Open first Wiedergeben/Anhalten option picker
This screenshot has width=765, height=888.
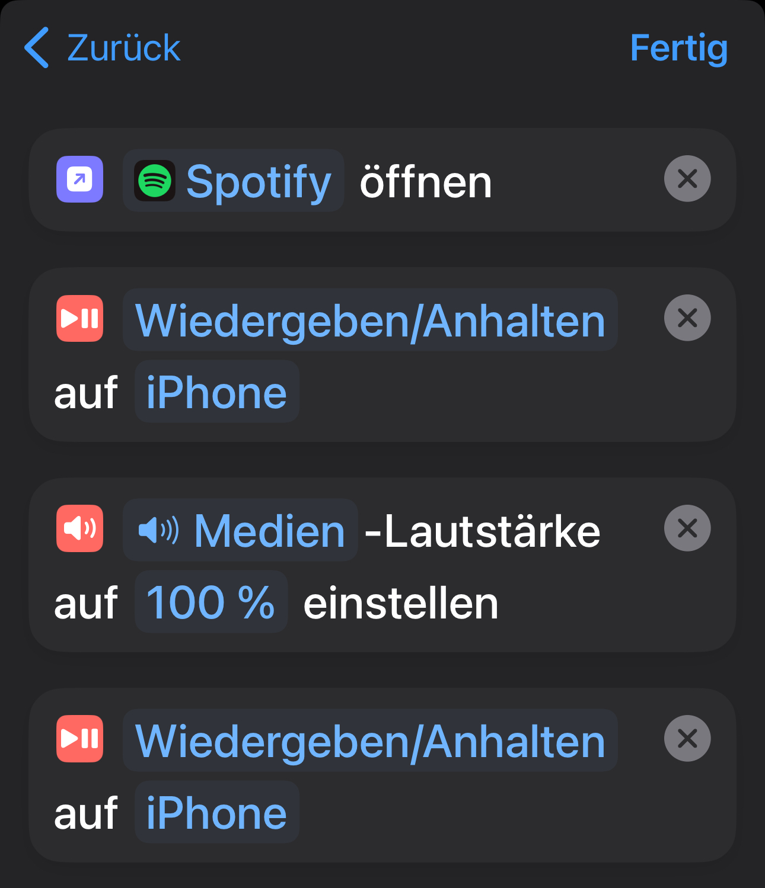[370, 320]
